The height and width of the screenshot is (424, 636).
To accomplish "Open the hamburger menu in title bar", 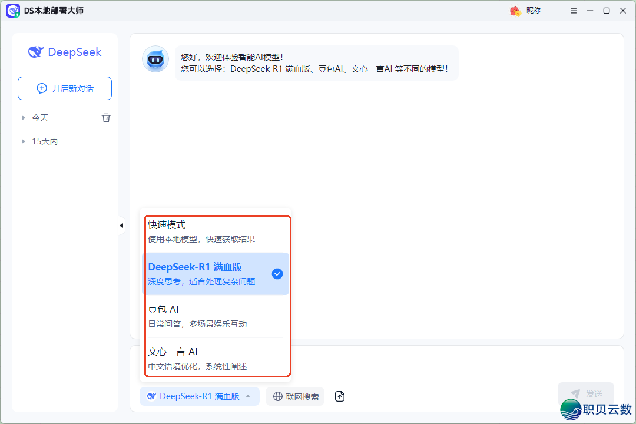I will 573,11.
